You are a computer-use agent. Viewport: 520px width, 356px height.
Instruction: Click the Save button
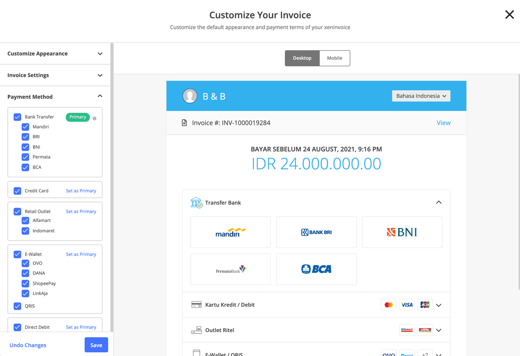pos(96,345)
